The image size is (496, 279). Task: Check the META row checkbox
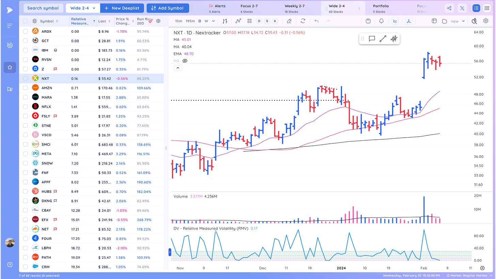click(x=25, y=154)
